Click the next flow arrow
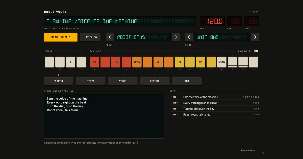Screen dimensions: 303x159 pos(176,37)
